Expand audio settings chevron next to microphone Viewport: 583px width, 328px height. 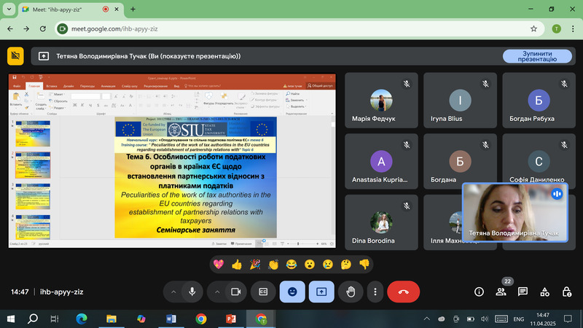tap(173, 292)
